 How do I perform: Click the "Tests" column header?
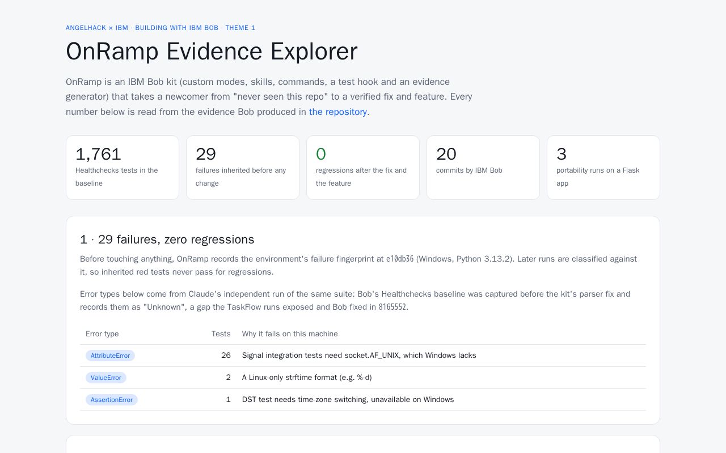(221, 334)
